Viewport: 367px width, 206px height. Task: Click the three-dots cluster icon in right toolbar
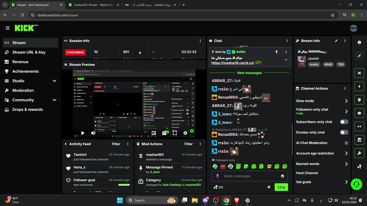[x=359, y=167]
